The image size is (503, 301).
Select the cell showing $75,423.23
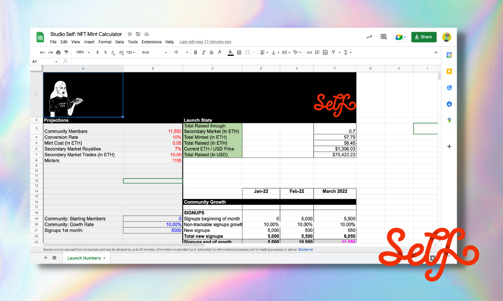tap(335, 155)
